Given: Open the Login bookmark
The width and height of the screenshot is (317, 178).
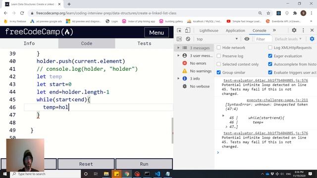Looking at the screenshot, I should click(x=112, y=21).
